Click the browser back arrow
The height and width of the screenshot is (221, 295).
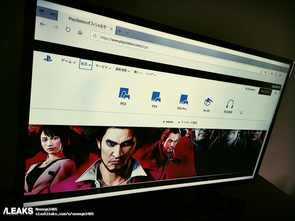point(42,24)
